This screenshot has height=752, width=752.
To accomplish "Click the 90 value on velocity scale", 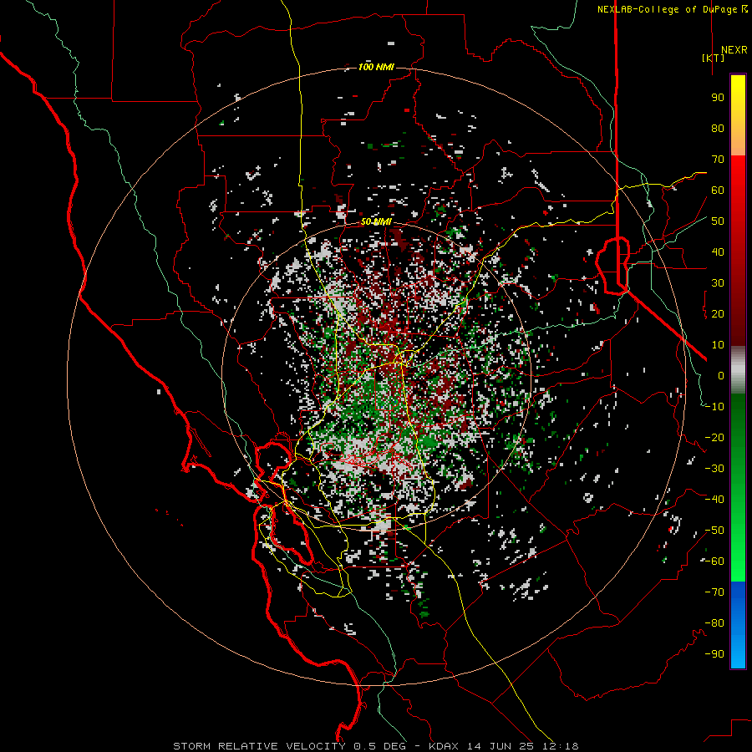I will 718,98.
